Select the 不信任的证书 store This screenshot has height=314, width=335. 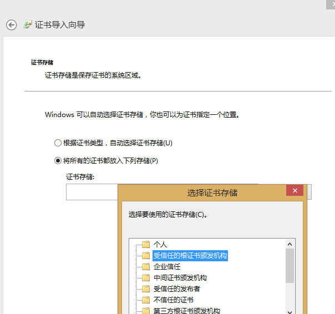[173, 300]
